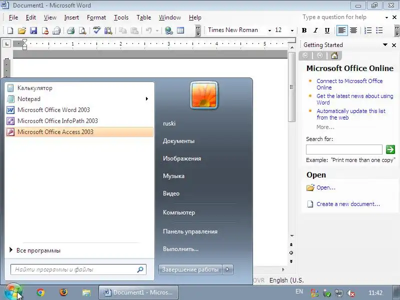Screen dimensions: 400x300
Task: Click the Paste toolbar icon
Action: click(134, 30)
